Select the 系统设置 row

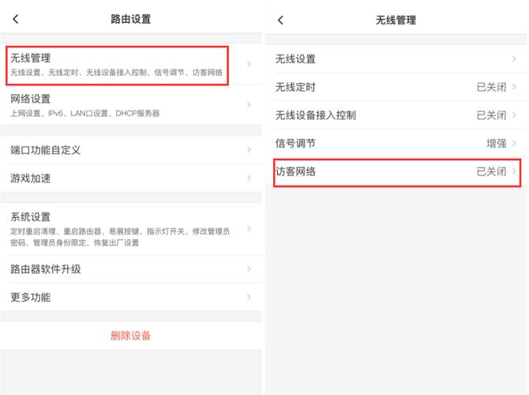pyautogui.click(x=118, y=228)
